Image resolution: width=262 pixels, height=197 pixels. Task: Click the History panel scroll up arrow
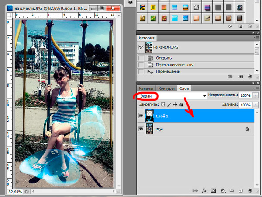(x=257, y=44)
